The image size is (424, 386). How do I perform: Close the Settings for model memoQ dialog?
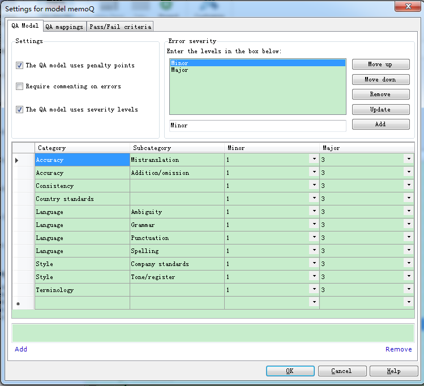408,6
